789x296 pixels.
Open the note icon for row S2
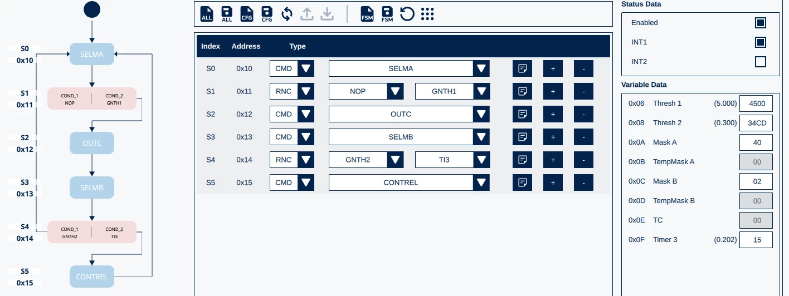pos(523,114)
